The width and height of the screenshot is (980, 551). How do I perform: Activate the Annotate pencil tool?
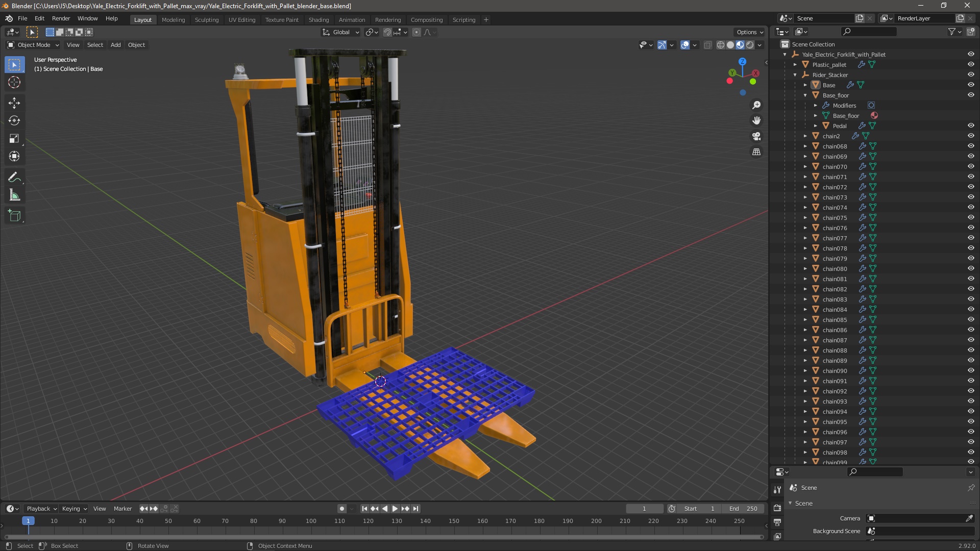14,177
